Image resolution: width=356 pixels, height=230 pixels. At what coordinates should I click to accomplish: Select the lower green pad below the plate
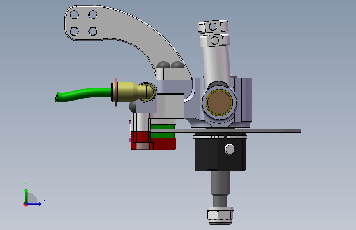tap(162, 135)
